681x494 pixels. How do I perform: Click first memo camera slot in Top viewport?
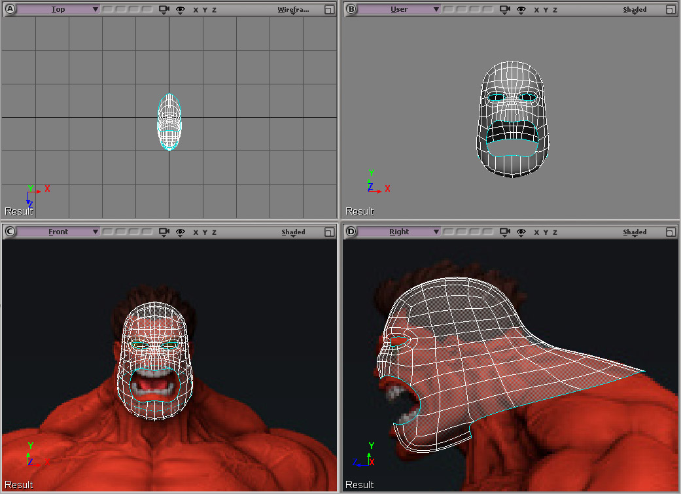click(108, 9)
